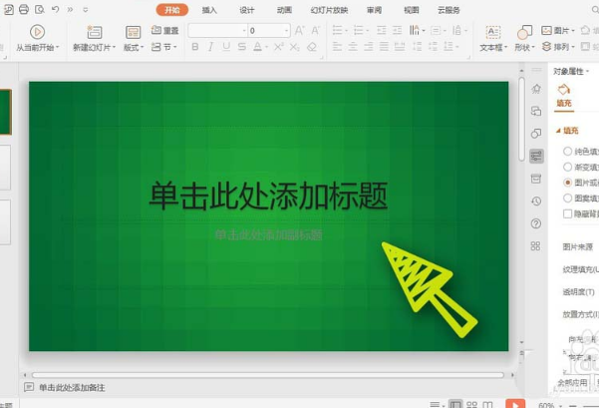Apply subscript formatting
This screenshot has height=408, width=599.
click(x=294, y=47)
